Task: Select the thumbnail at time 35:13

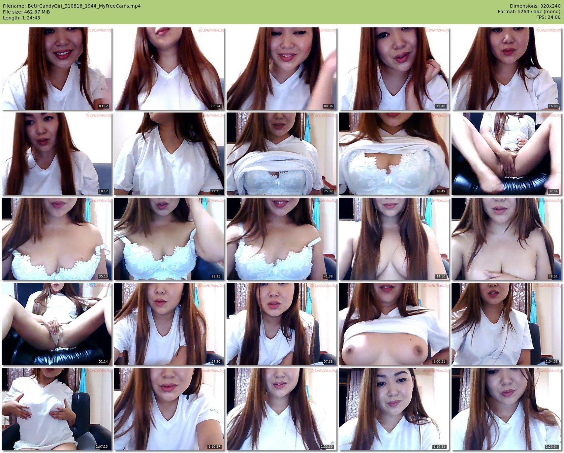Action: pos(57,239)
